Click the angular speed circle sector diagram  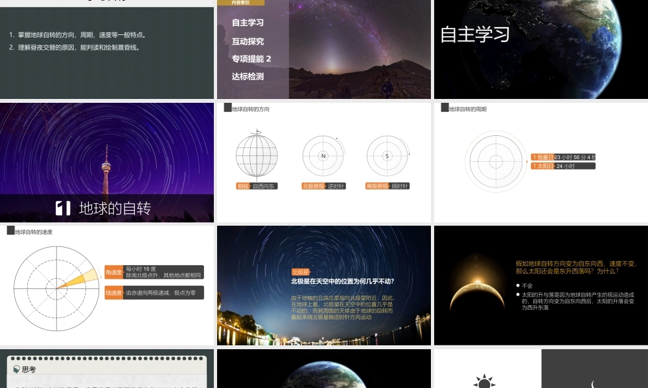click(57, 288)
